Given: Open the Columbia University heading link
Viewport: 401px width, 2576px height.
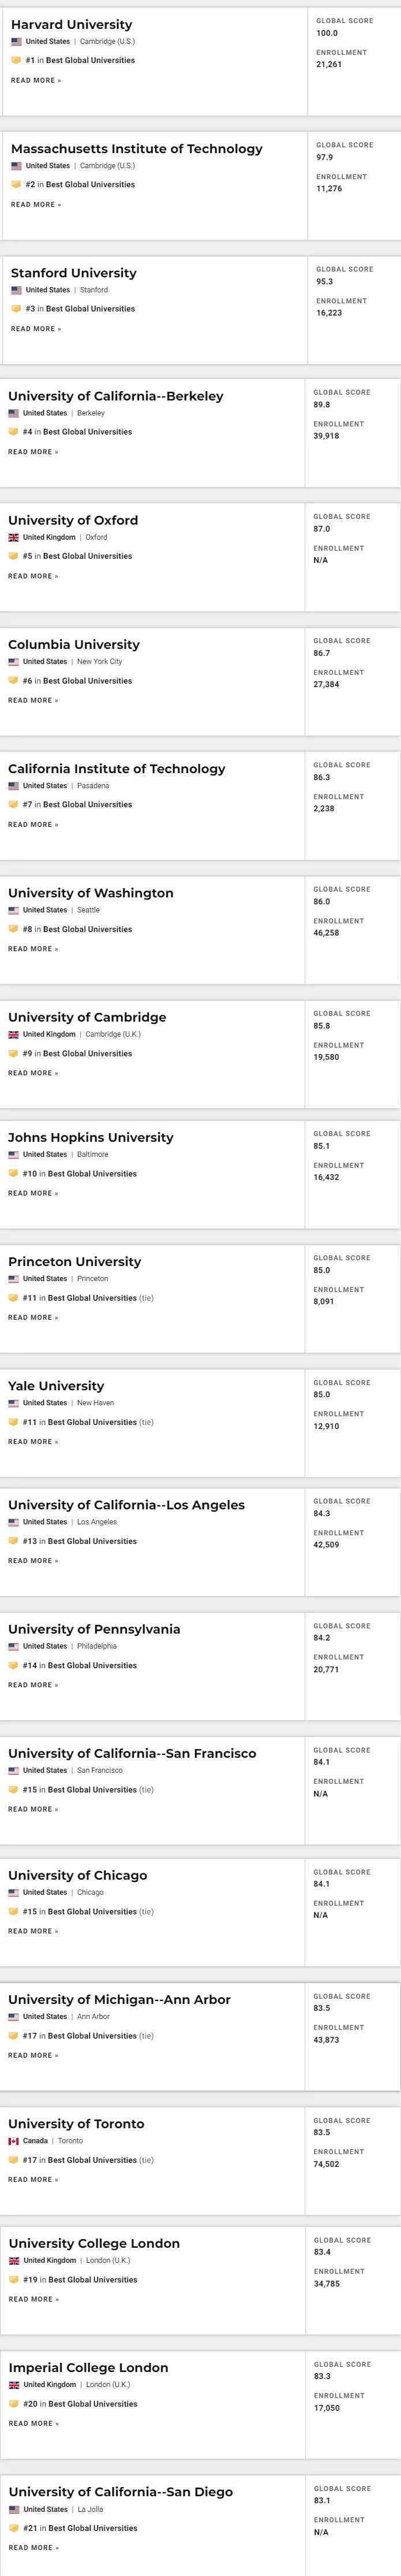Looking at the screenshot, I should (x=74, y=645).
